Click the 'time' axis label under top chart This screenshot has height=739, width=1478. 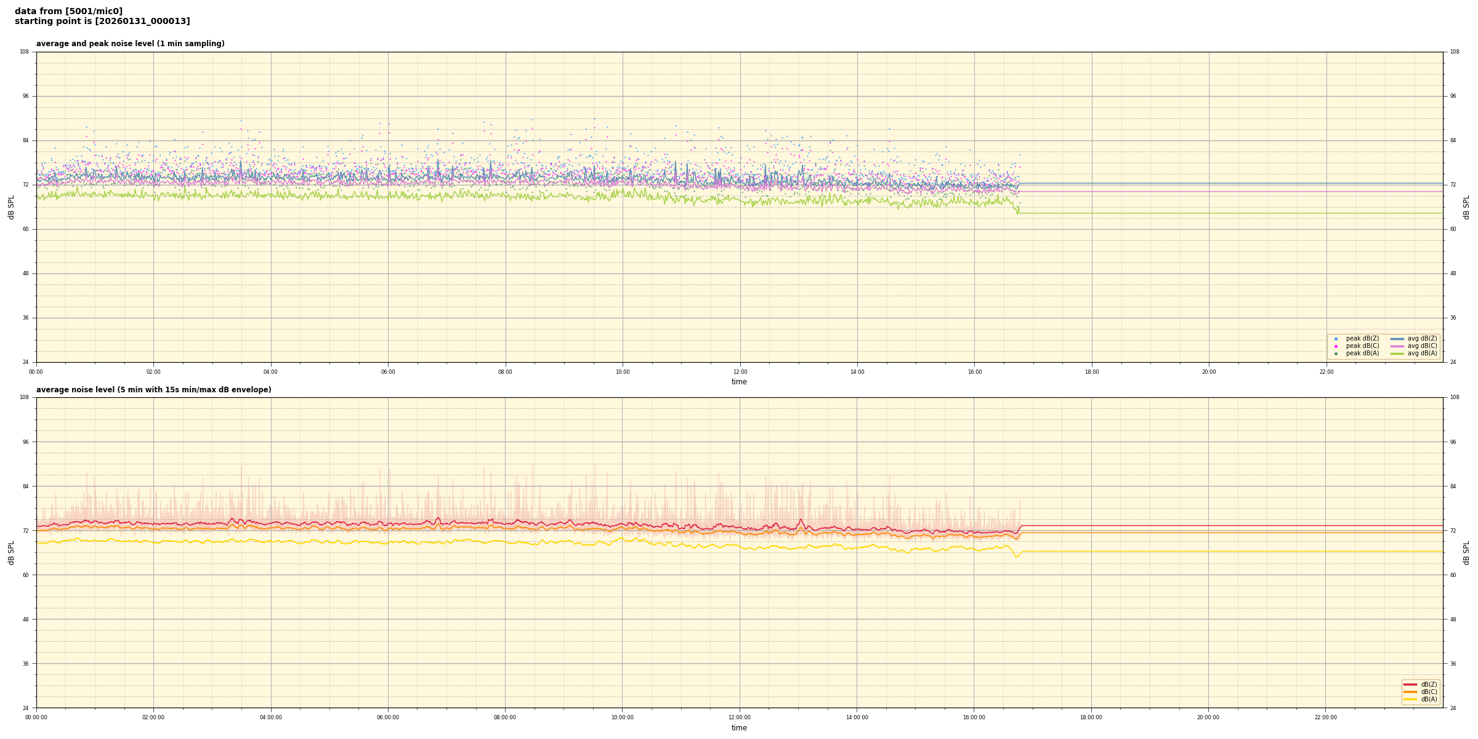[739, 382]
